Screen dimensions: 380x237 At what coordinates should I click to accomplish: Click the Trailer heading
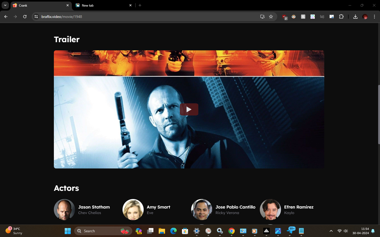(67, 39)
